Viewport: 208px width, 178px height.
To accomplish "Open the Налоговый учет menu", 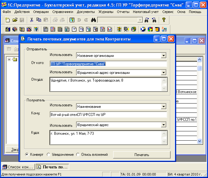I will coord(146,12).
